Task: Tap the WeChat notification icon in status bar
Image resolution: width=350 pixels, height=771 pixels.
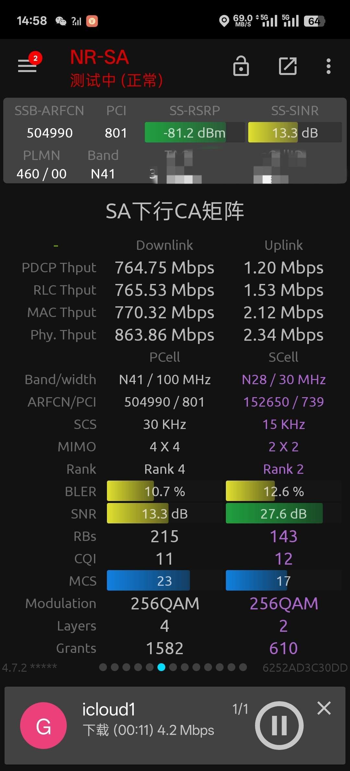Action: [x=61, y=21]
